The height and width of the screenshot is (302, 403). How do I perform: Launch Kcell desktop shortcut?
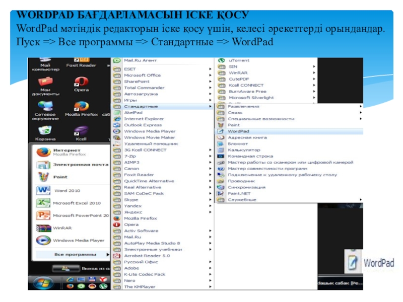click(81, 133)
